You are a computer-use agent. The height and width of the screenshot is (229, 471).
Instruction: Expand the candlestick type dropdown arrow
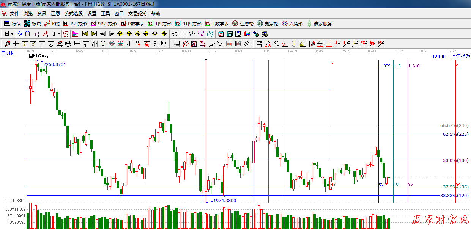pyautogui.click(x=59, y=34)
